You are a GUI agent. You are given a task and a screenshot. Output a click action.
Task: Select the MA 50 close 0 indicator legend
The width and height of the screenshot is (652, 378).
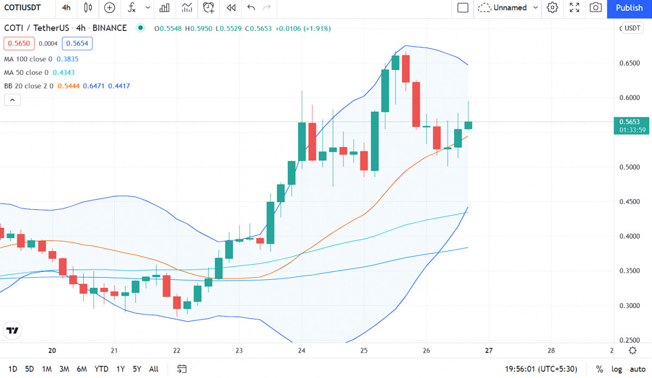pos(26,72)
